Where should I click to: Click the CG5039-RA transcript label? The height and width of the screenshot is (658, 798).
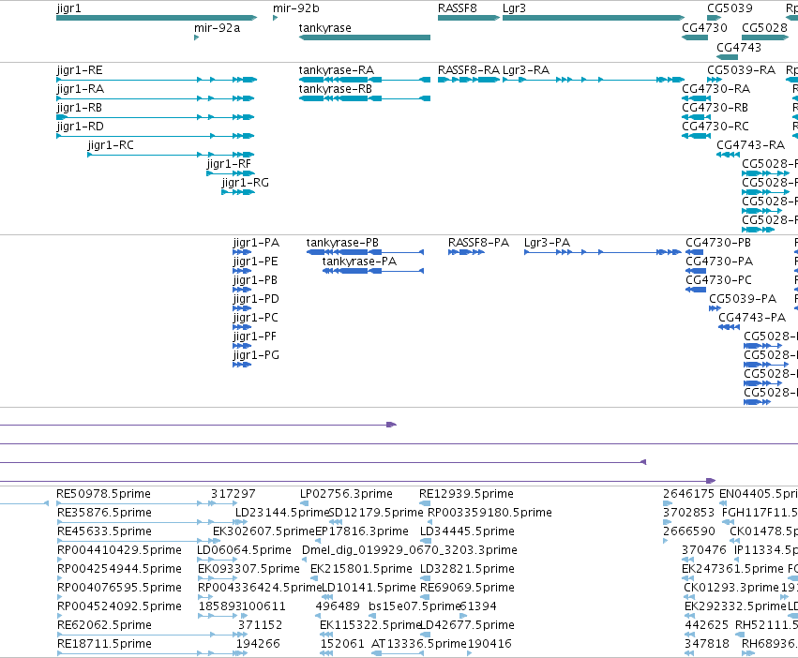(742, 69)
